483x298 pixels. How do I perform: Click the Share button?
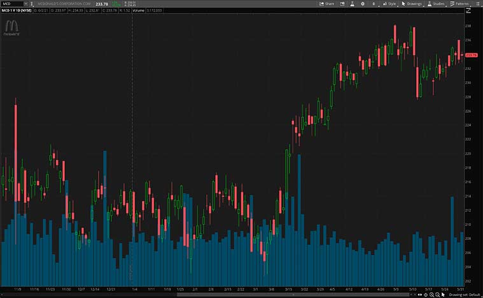[326, 3]
